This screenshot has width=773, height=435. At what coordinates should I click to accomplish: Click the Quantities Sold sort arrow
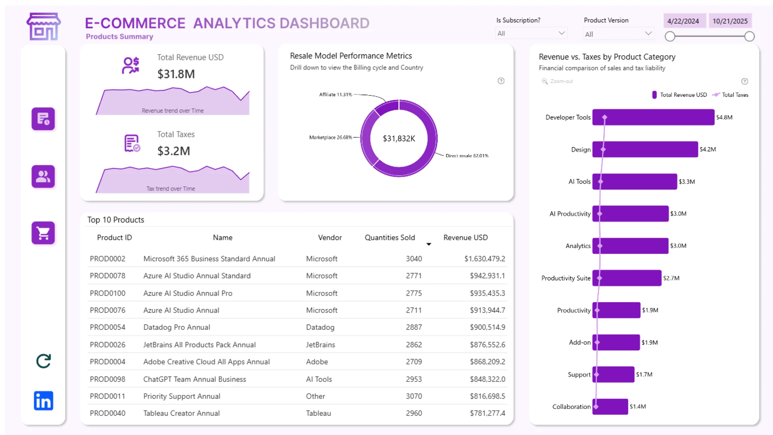pos(429,244)
